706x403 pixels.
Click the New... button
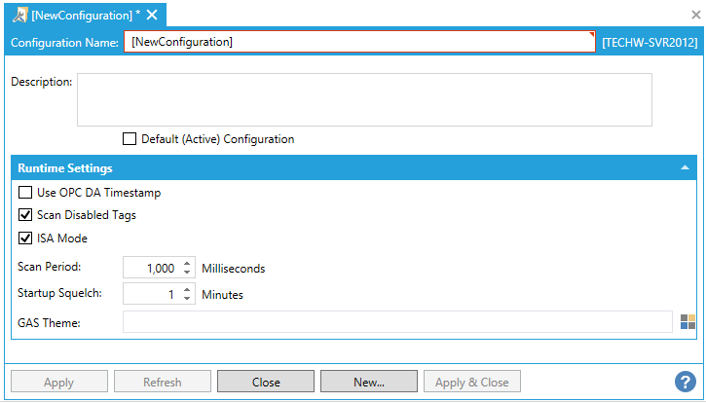coord(368,382)
